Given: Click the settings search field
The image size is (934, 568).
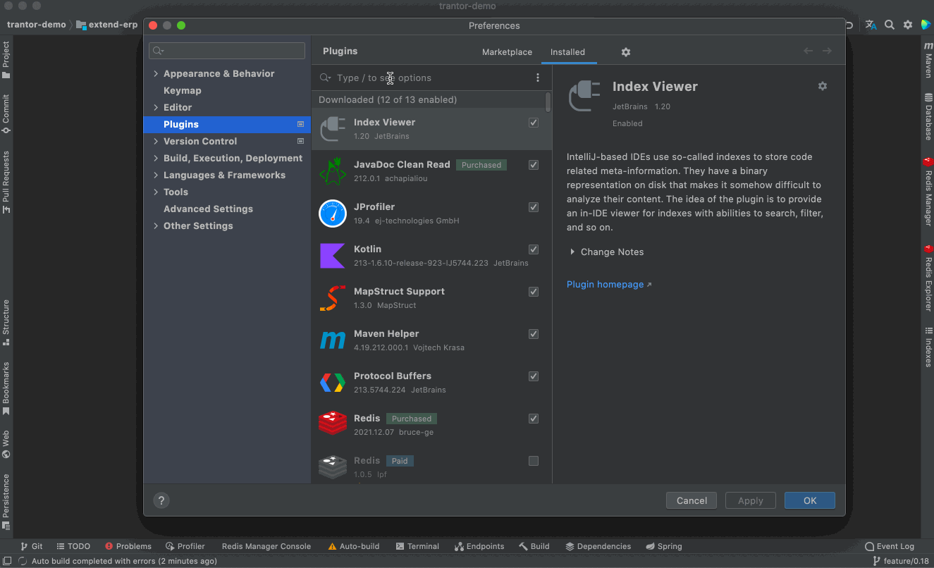Looking at the screenshot, I should click(x=227, y=51).
